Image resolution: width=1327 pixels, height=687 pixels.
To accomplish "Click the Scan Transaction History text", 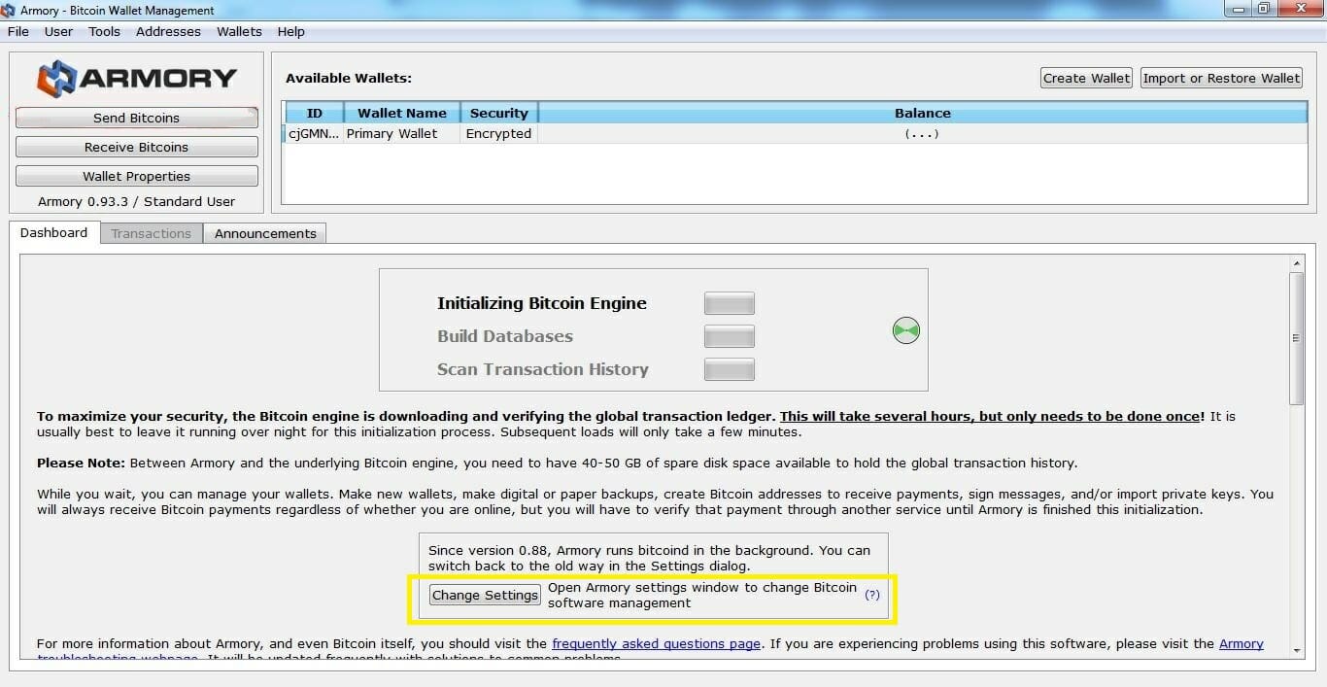I will (543, 369).
